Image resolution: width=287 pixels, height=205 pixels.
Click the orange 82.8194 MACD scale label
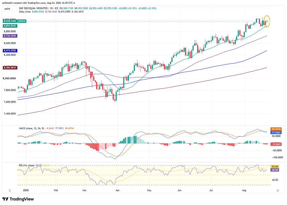(276, 129)
